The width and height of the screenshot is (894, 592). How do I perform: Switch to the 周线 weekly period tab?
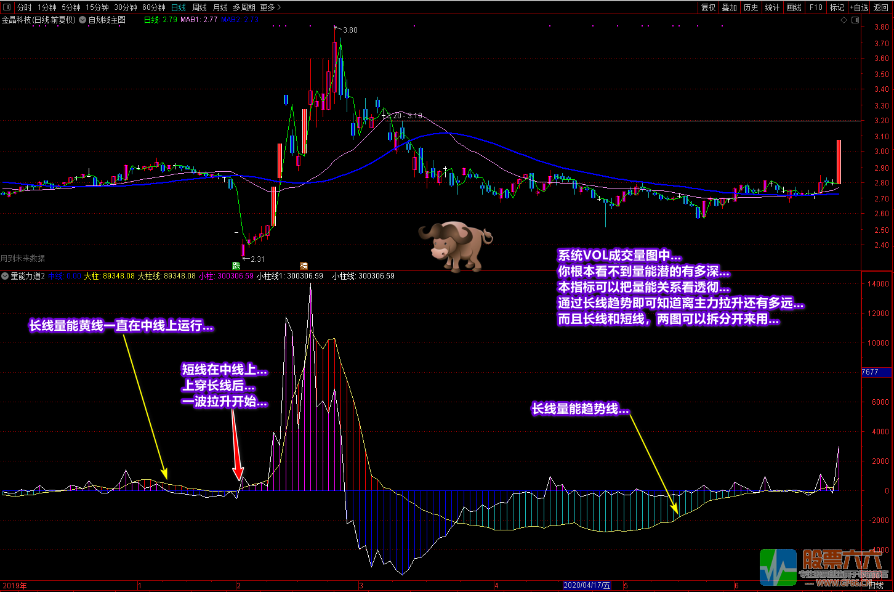tap(199, 7)
